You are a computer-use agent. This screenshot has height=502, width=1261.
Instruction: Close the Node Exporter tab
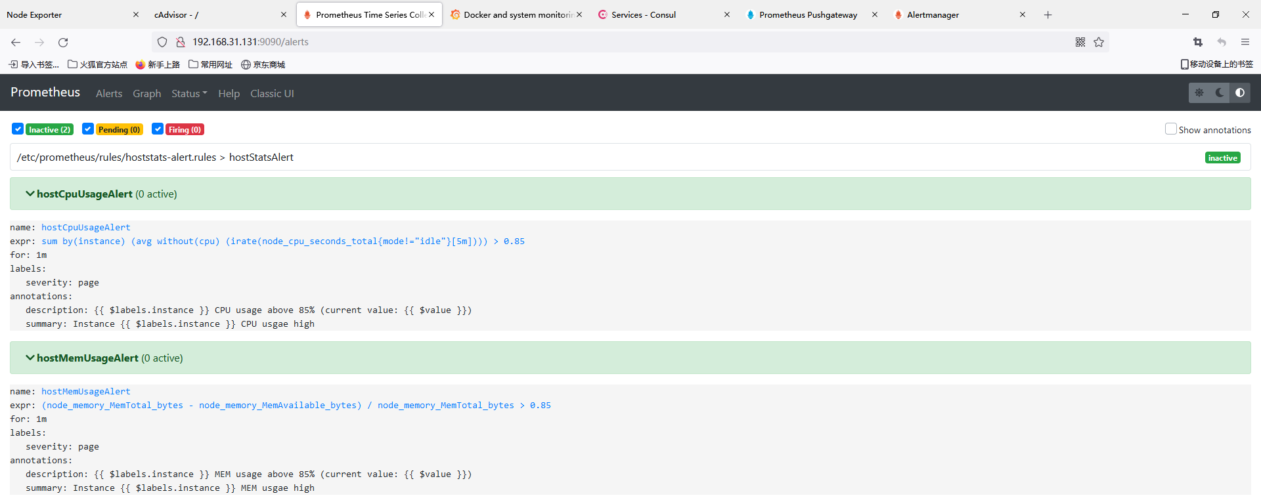tap(136, 14)
